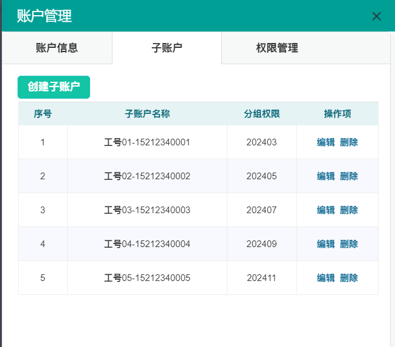395x347 pixels.
Task: Click the 子账户名称 column header
Action: pos(147,114)
